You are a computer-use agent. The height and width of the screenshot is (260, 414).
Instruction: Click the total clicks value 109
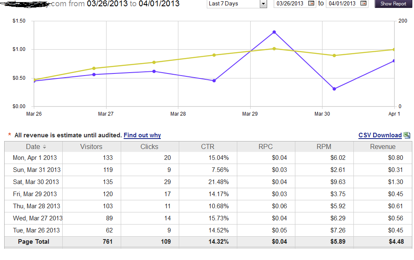coord(166,242)
